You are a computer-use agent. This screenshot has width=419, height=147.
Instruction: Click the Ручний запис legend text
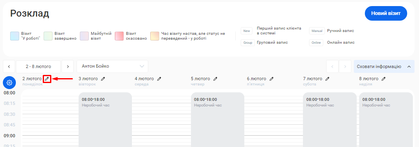click(340, 30)
